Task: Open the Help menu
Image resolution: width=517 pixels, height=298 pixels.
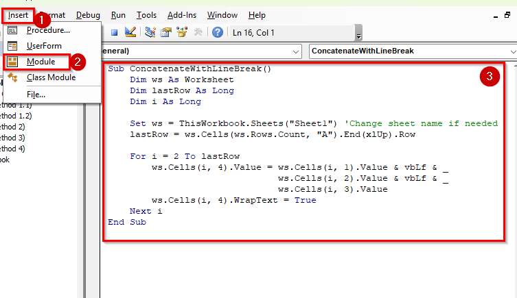Action: [257, 15]
